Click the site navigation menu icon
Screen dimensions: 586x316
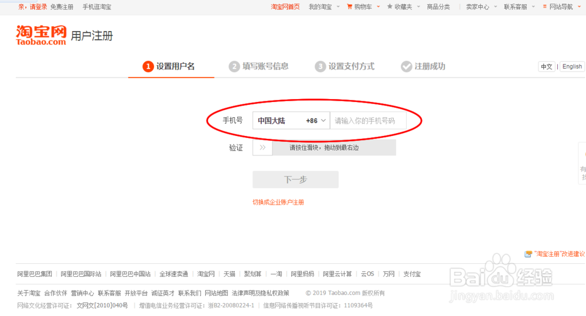click(544, 6)
